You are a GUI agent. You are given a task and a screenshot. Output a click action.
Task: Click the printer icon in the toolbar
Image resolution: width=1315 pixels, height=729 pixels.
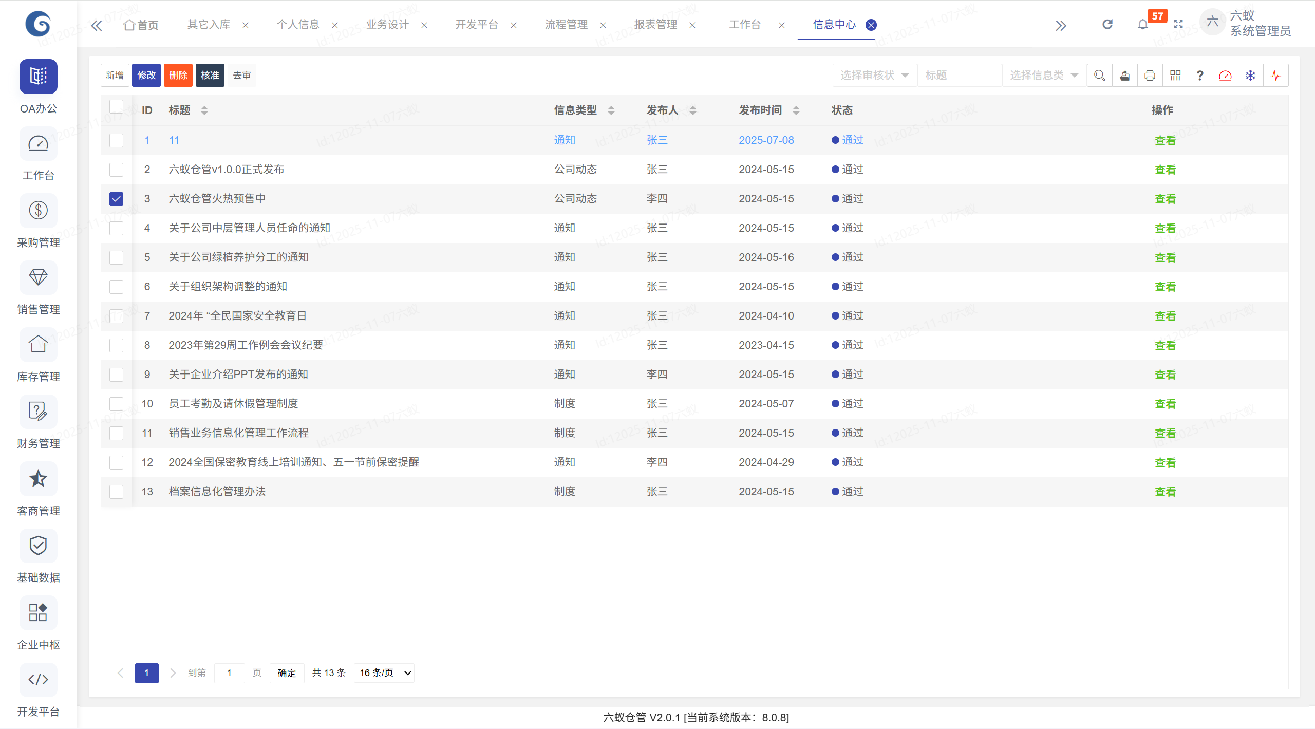[1150, 76]
